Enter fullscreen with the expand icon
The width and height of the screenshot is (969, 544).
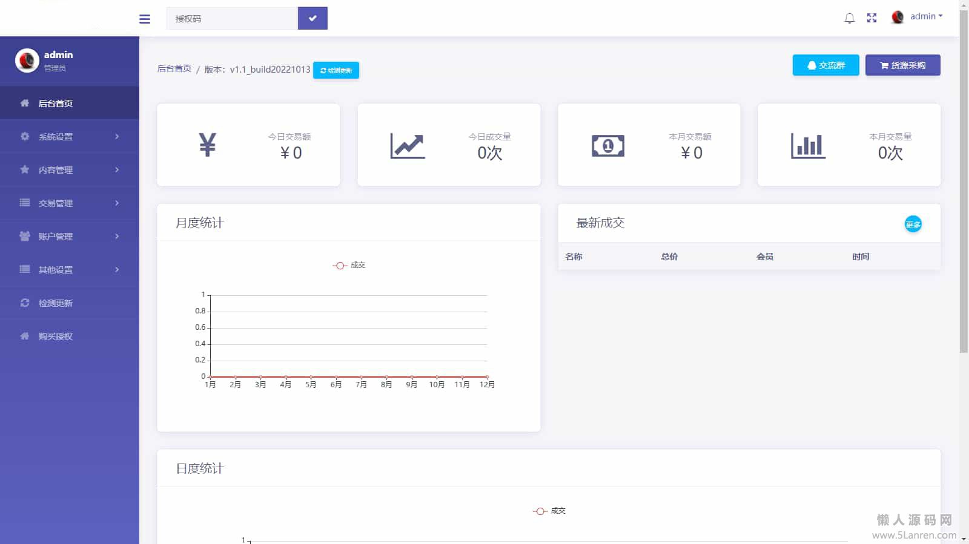(871, 18)
